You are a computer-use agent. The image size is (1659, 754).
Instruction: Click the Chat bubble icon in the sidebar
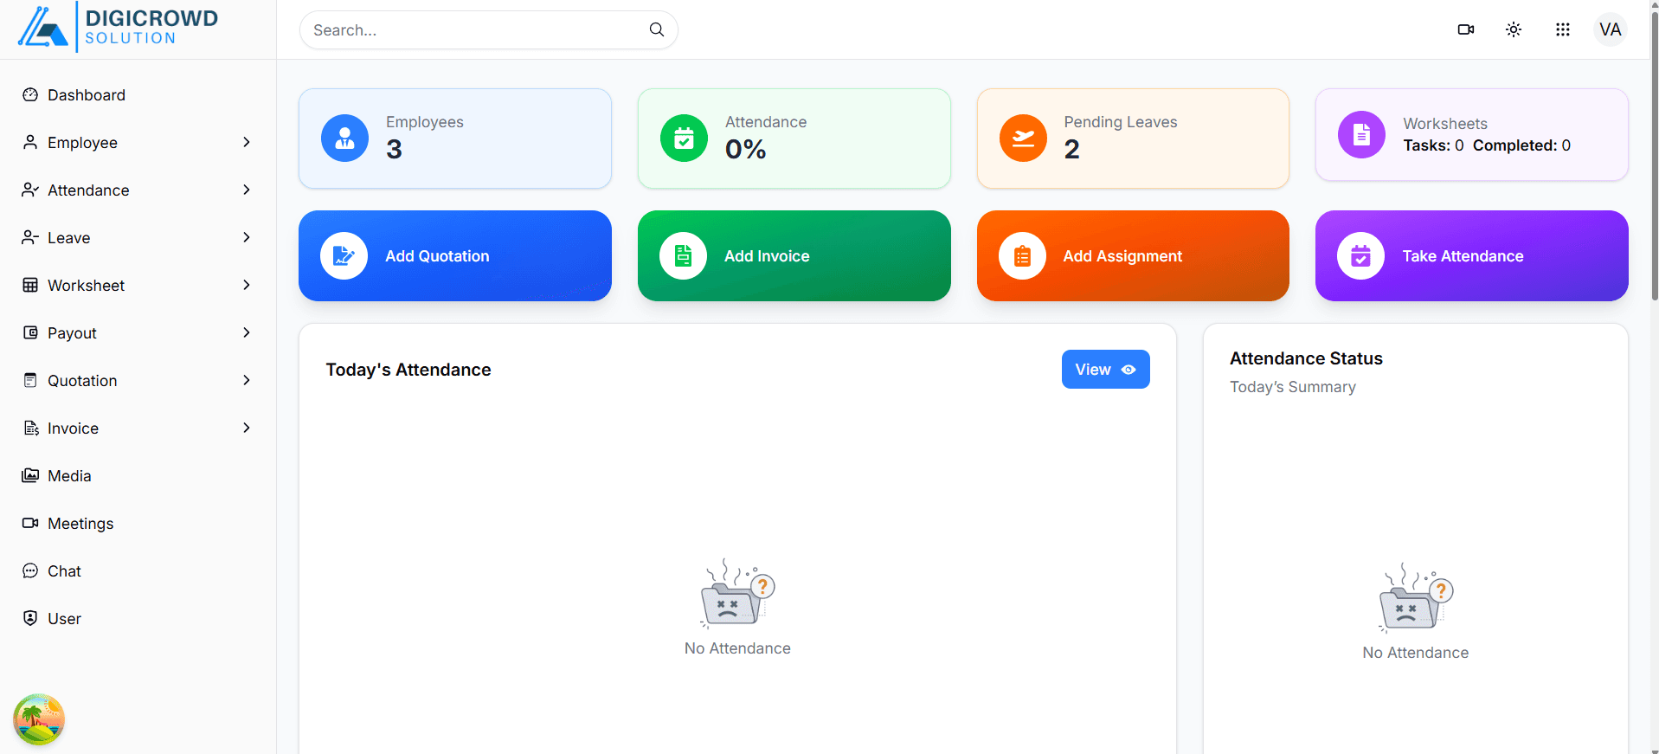(x=30, y=570)
